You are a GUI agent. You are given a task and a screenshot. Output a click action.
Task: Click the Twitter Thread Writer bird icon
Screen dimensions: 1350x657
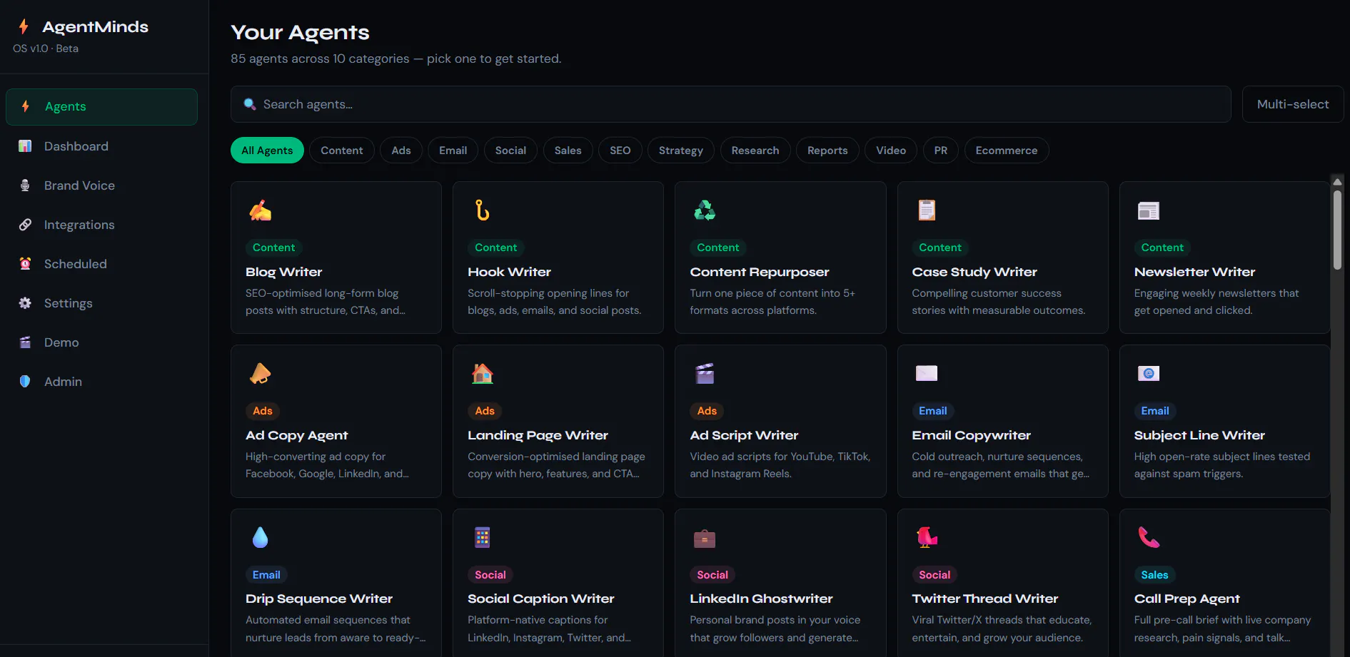(927, 537)
